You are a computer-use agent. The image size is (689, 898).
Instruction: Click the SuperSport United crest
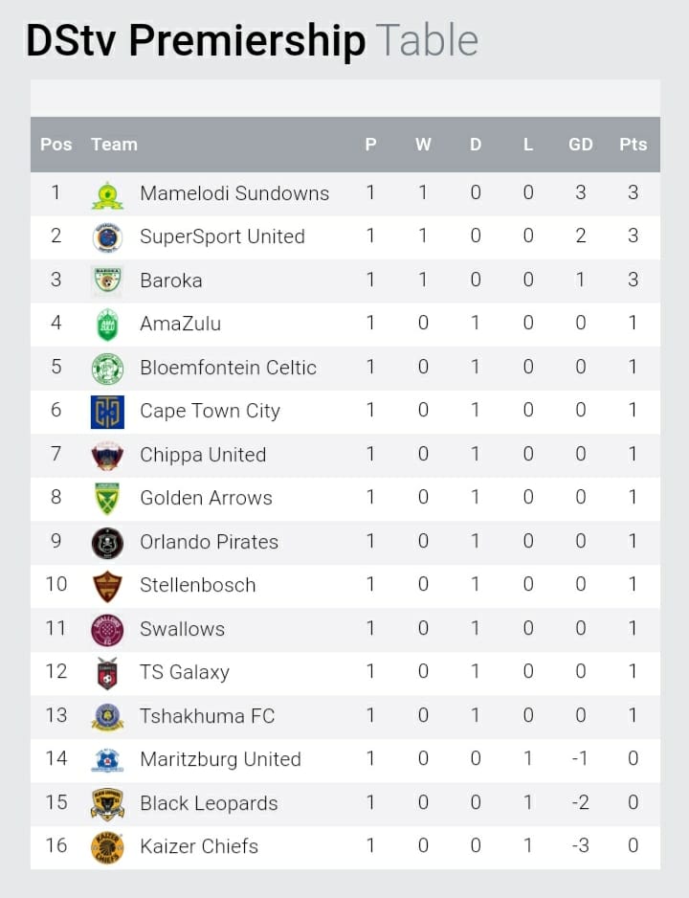click(107, 237)
